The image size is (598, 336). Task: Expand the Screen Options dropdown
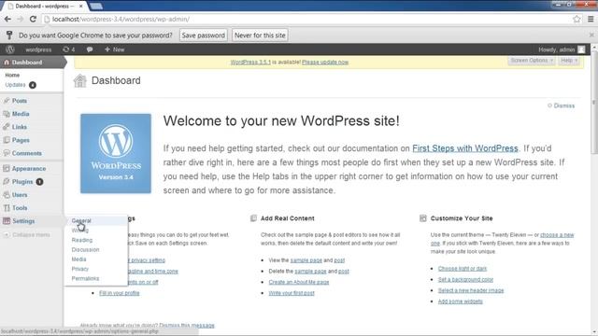pos(532,61)
